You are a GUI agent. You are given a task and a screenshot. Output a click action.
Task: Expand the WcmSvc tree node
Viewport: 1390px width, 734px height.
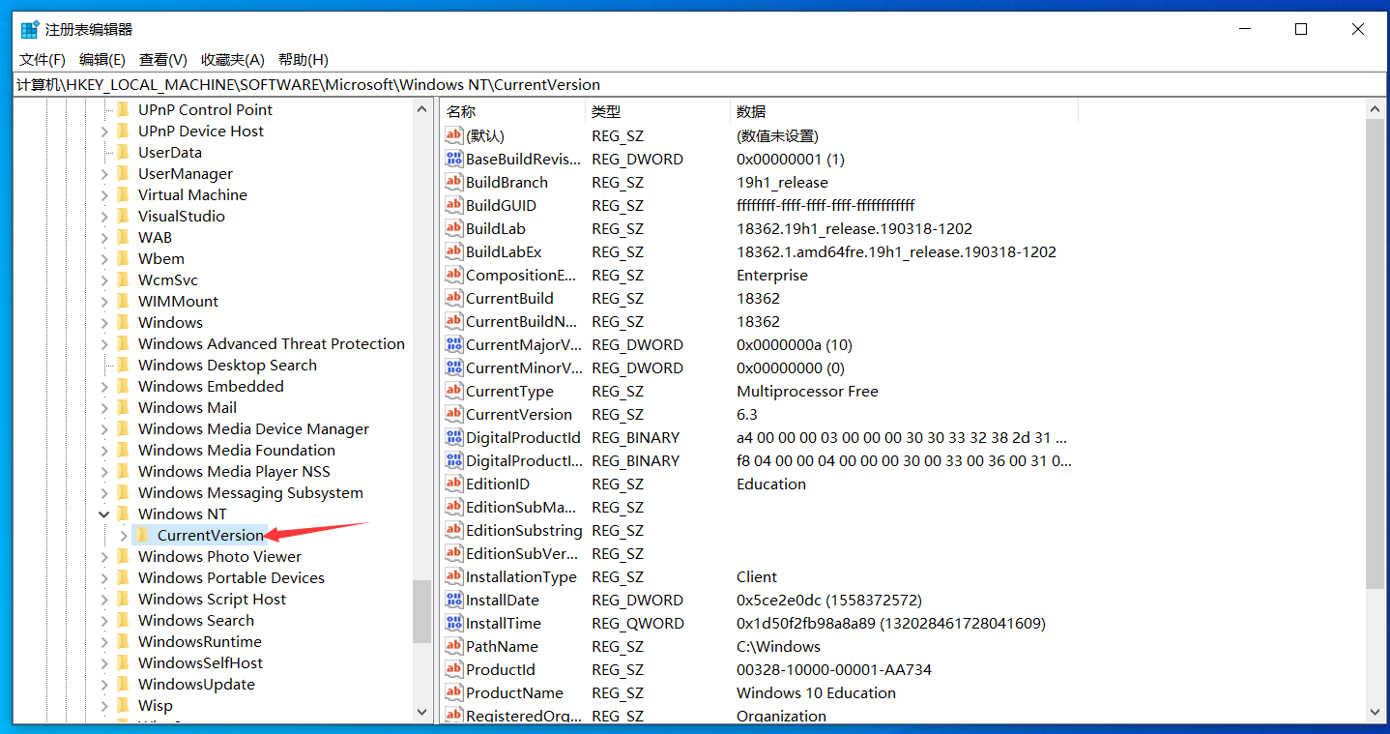(104, 279)
